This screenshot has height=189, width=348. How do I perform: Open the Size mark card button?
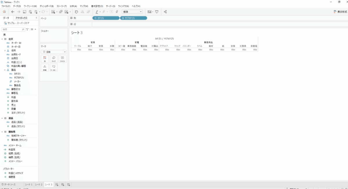coord(54,59)
